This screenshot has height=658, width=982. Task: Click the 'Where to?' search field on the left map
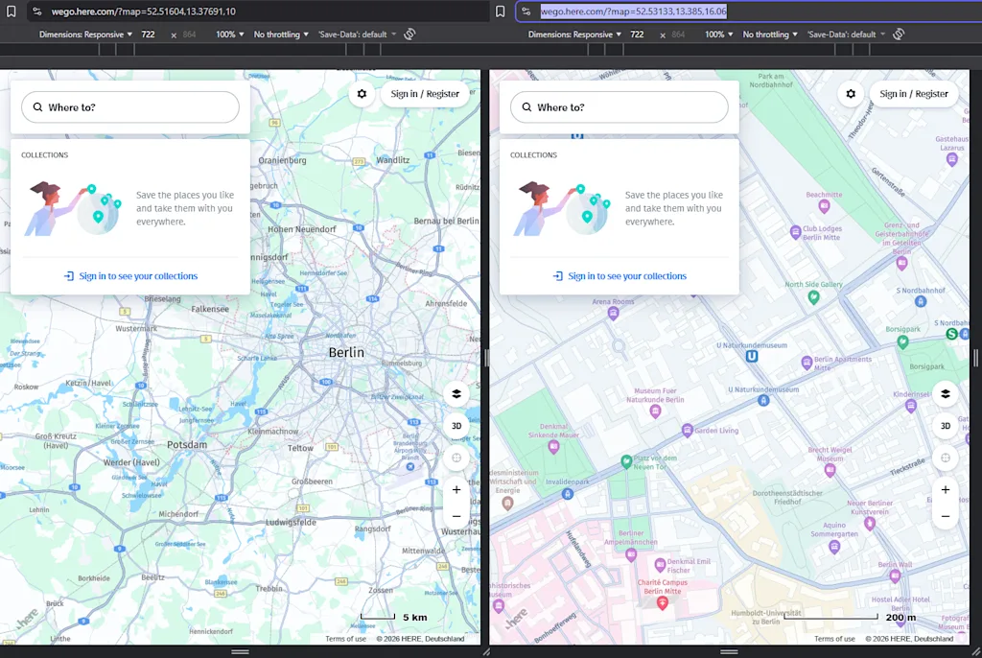point(129,106)
